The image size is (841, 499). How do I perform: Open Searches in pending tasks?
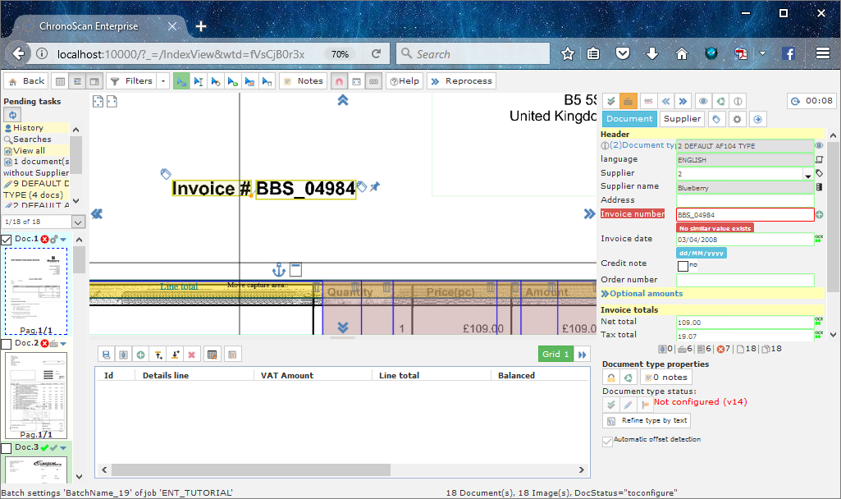coord(32,139)
